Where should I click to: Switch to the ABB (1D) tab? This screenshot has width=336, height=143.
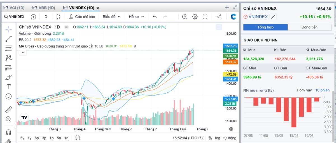[44, 8]
